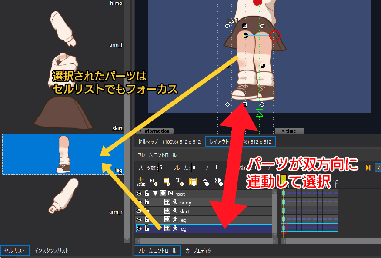Click the Setup mode icon
This screenshot has width=381, height=258.
point(141,181)
